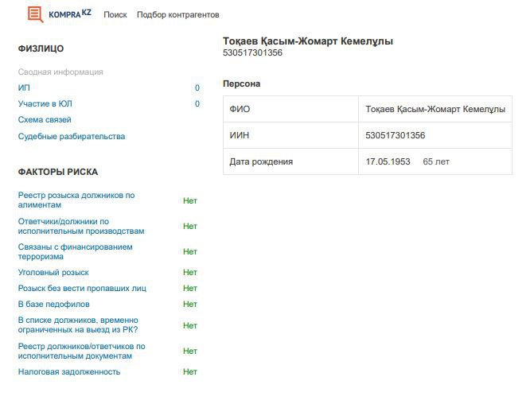Click the ФИЗЛИЦО sidebar heading
Viewport: 530px width, 404px height.
(41, 49)
